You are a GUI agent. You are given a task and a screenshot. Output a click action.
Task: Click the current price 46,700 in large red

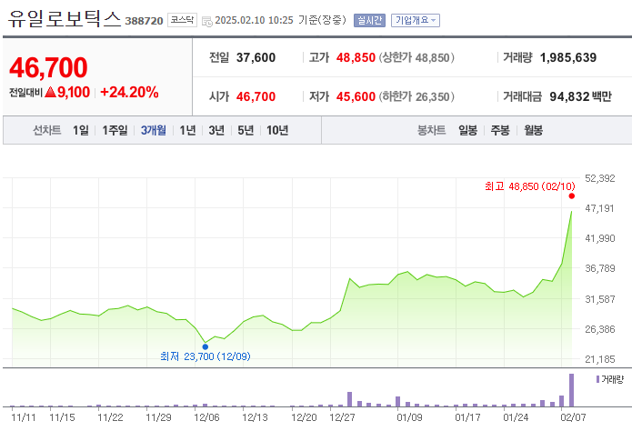pos(48,67)
